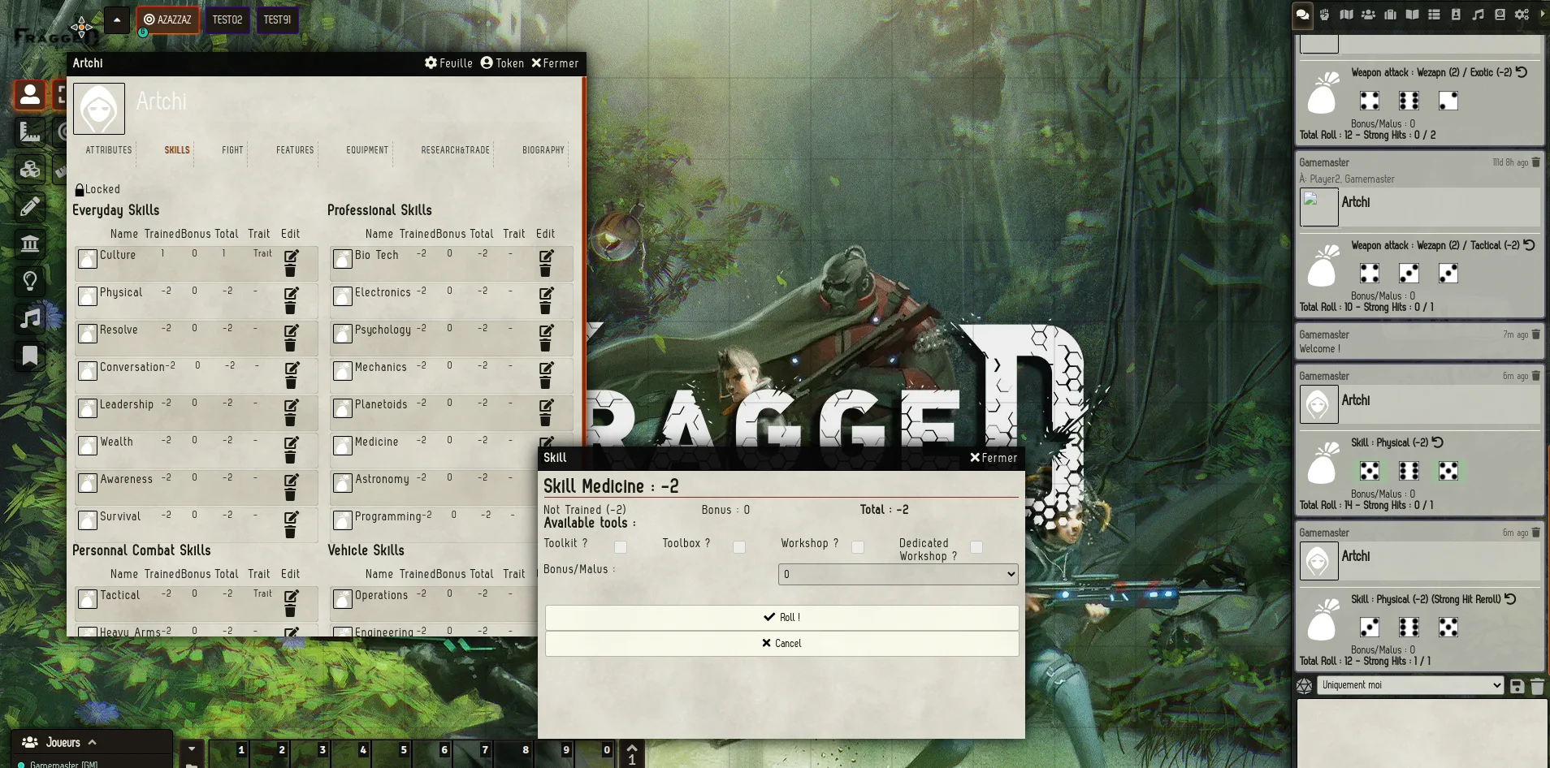Open the Compendium Packs sidebar tab
Image resolution: width=1550 pixels, height=768 pixels.
(1500, 15)
